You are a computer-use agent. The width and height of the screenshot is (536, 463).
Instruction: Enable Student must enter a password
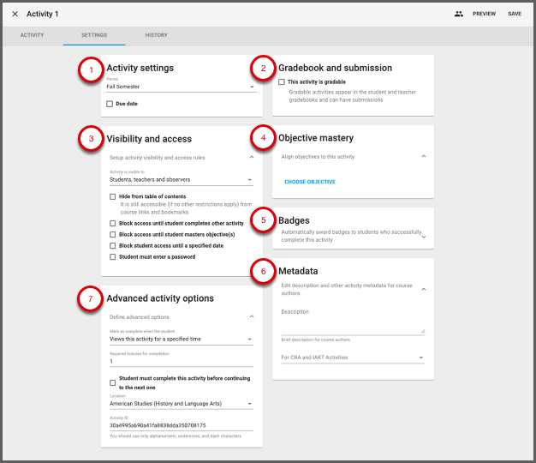[113, 256]
